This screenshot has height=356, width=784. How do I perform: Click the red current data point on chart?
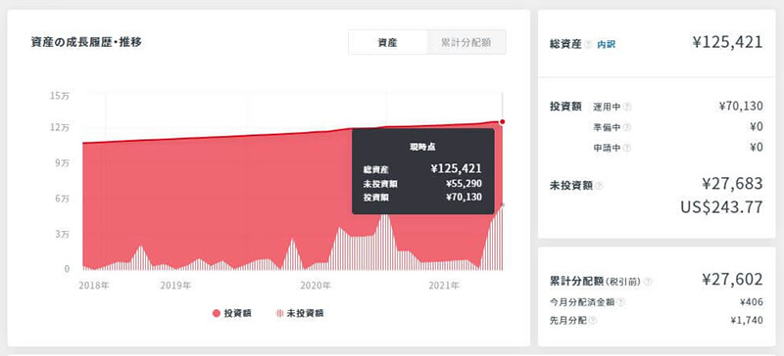(502, 122)
